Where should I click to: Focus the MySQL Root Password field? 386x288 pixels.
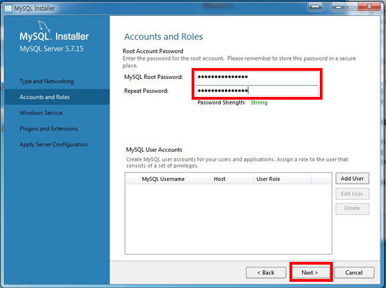point(257,77)
